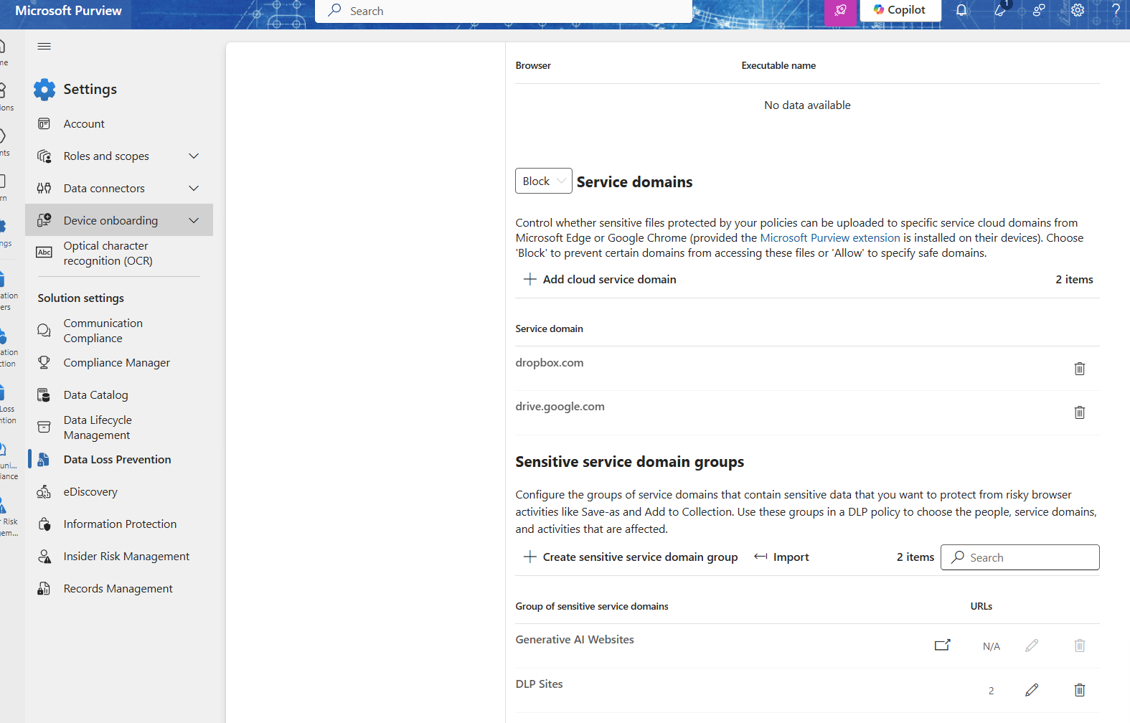This screenshot has height=723, width=1130.
Task: Click the Insider Risk Management icon
Action: (x=44, y=556)
